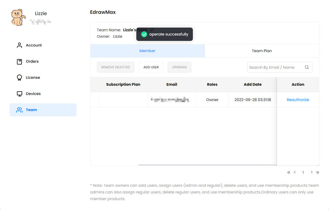Screen dimensions: 329x210
Task: Click the magnifying glass search icon
Action: point(307,67)
